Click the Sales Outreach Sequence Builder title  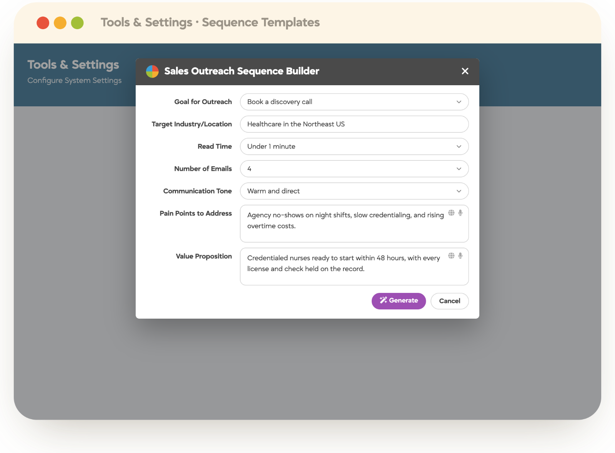pos(242,71)
